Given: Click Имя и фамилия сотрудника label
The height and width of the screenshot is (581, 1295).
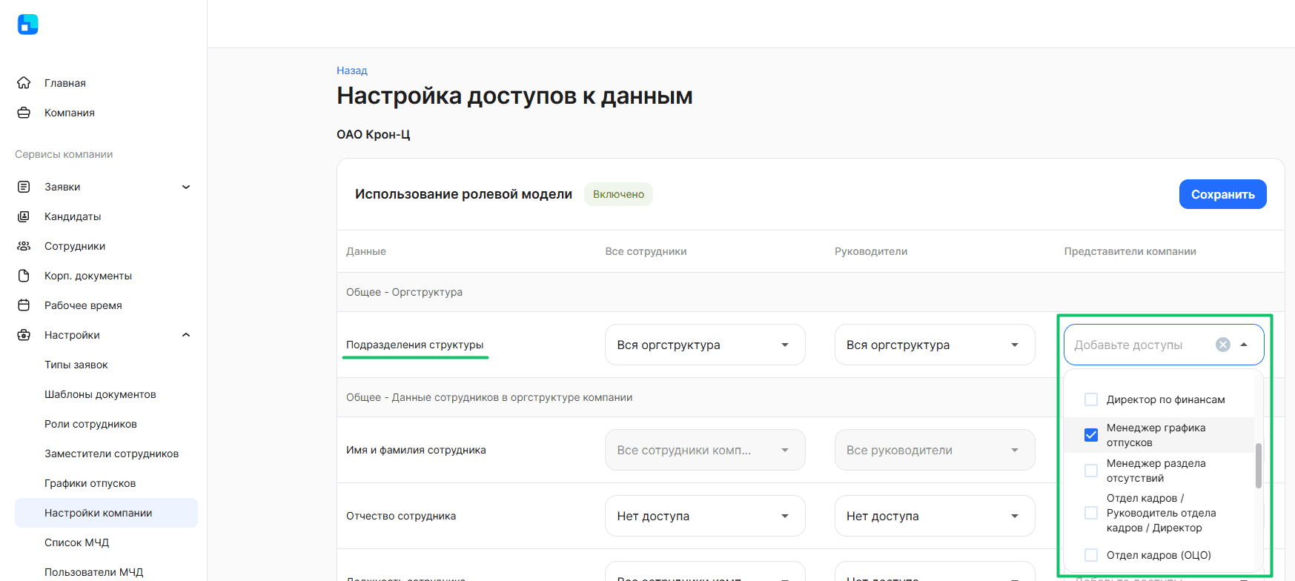Looking at the screenshot, I should click(x=416, y=450).
